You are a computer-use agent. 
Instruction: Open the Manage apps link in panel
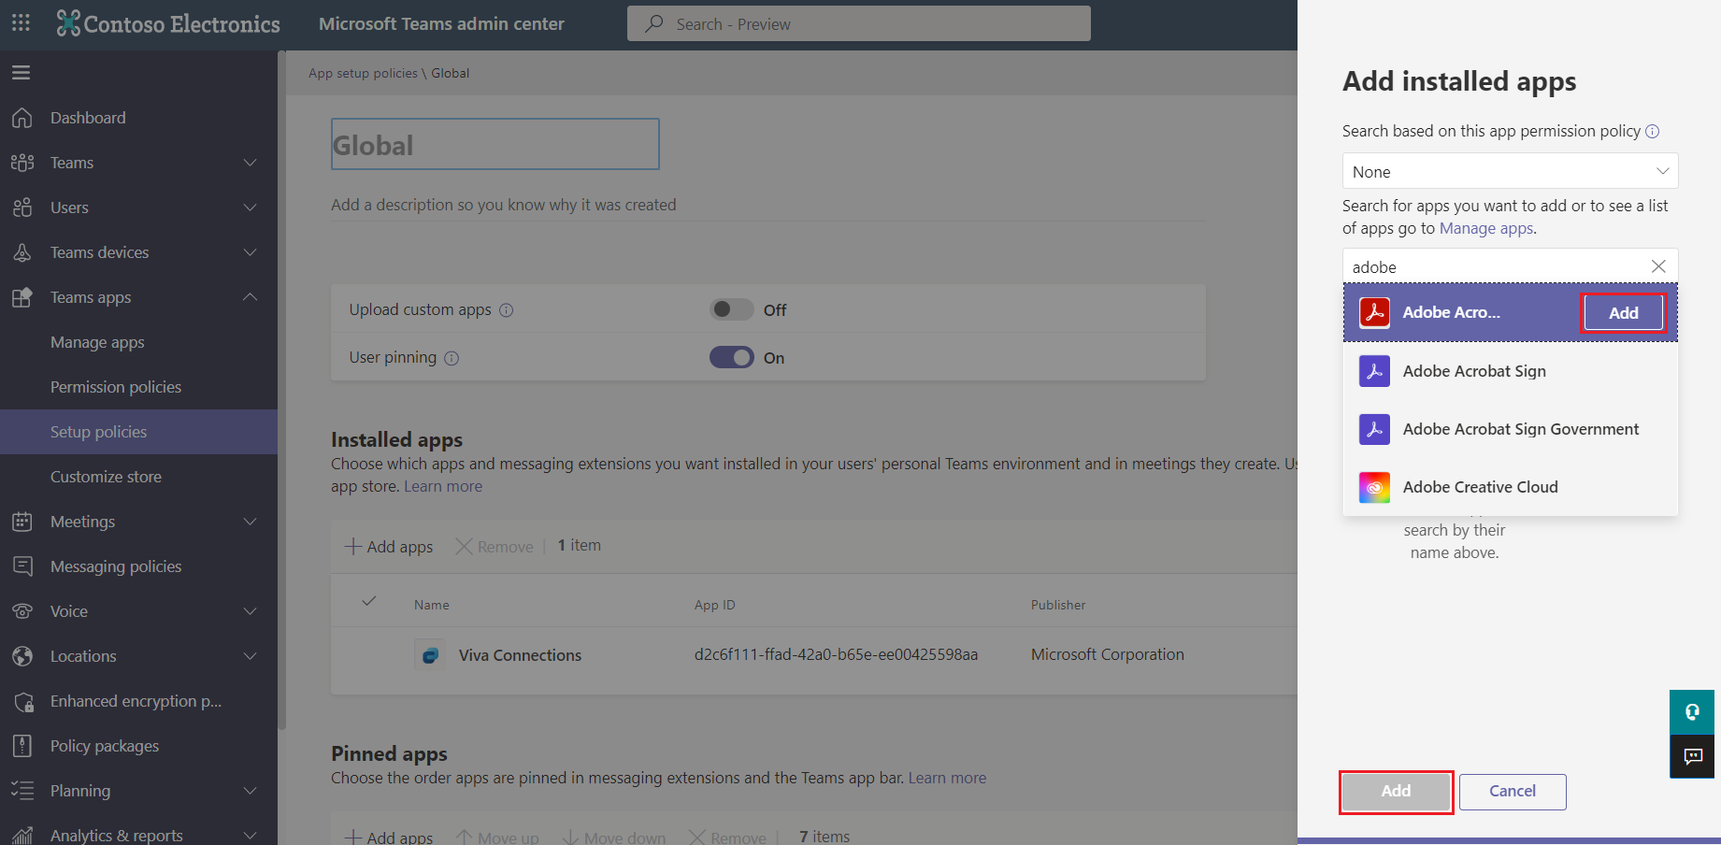(x=1485, y=229)
